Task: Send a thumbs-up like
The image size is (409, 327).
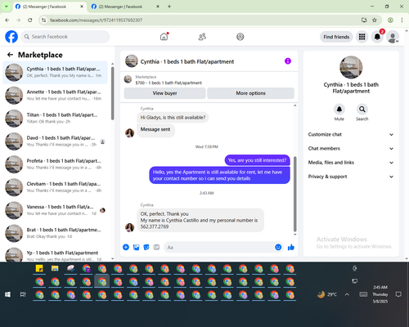Action: coord(291,247)
